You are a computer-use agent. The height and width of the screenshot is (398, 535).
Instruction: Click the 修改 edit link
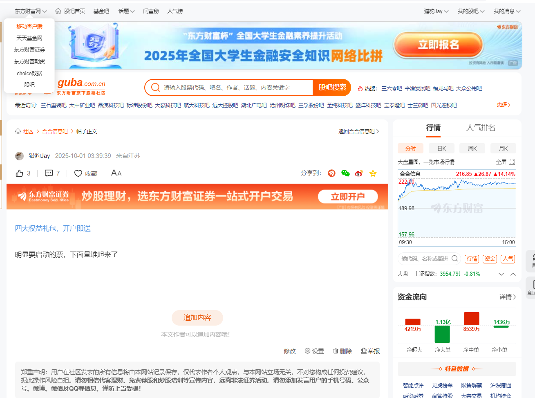click(289, 351)
